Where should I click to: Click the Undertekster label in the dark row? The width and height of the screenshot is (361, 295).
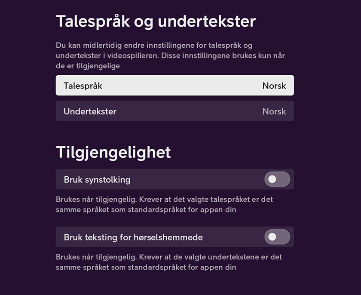(x=90, y=111)
